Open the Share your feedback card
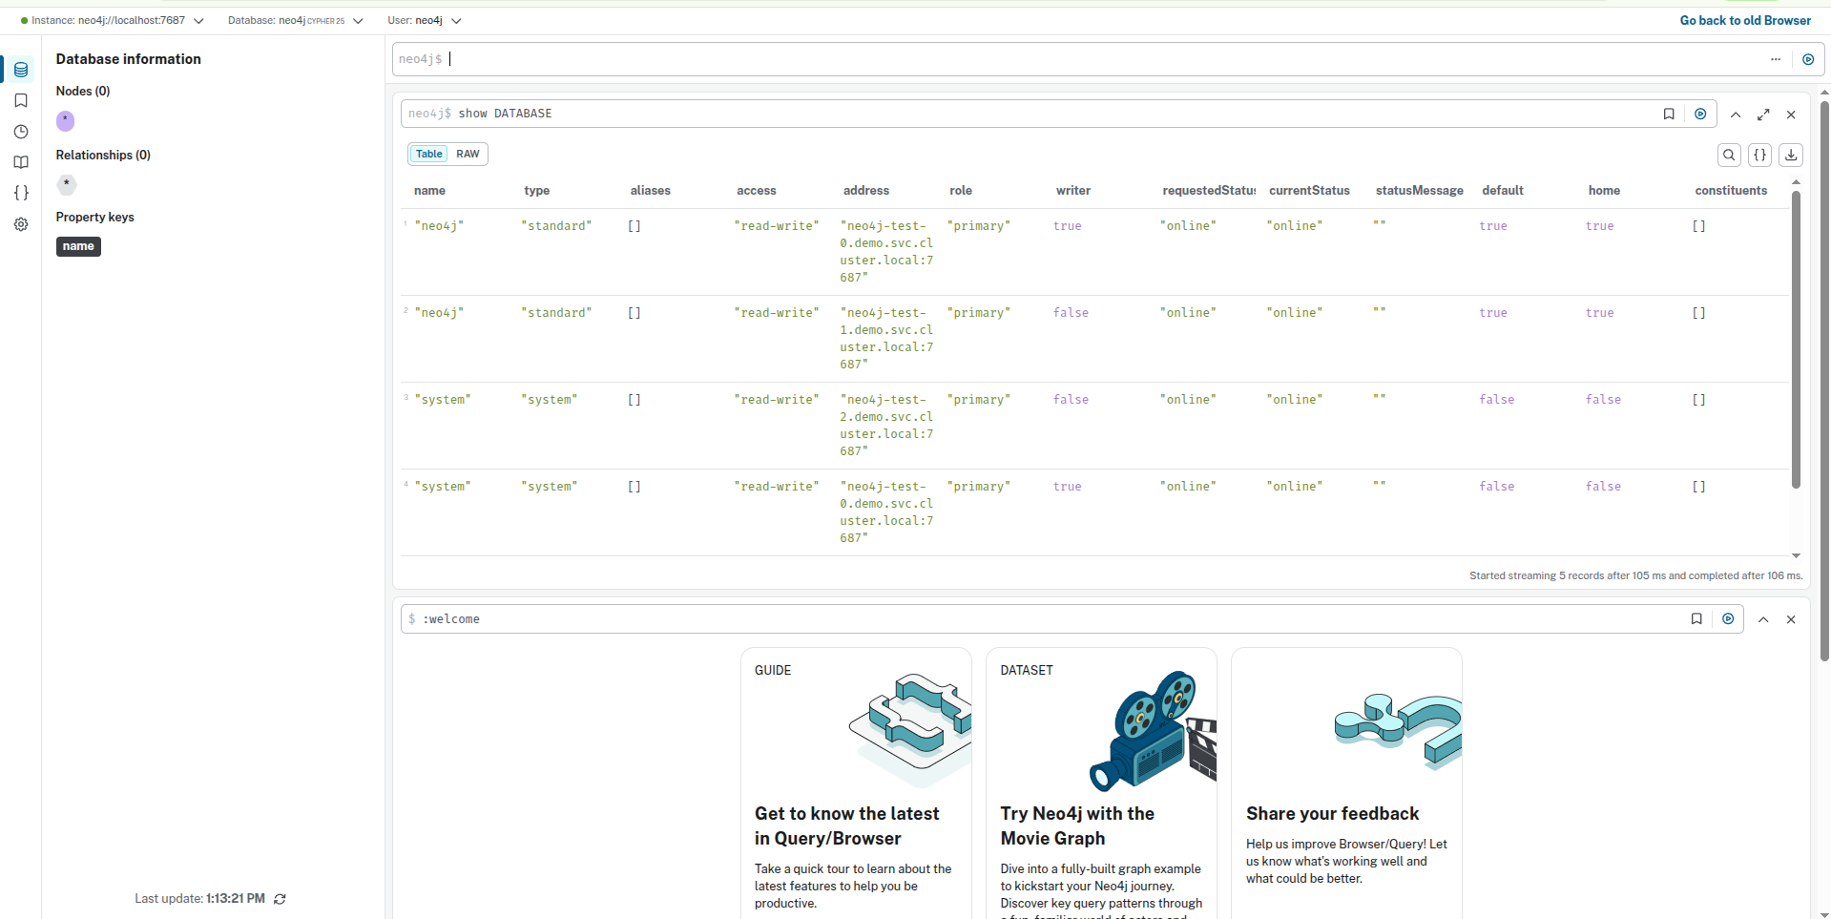Screen dimensions: 1831x919 tap(1346, 783)
